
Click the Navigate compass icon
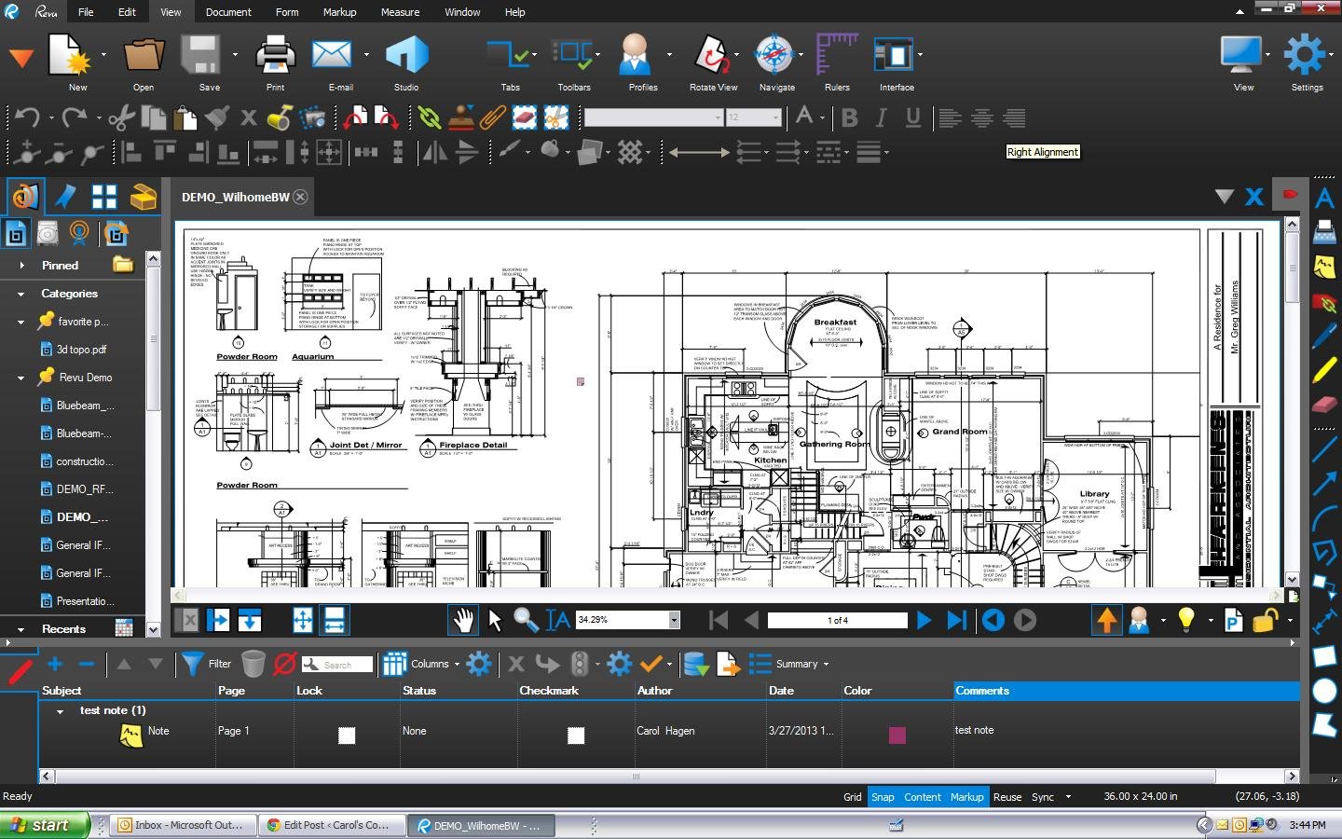(774, 56)
